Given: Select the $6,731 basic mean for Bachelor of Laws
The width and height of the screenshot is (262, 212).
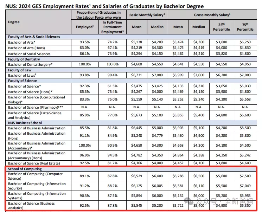Looking at the screenshot, I should (136, 75).
